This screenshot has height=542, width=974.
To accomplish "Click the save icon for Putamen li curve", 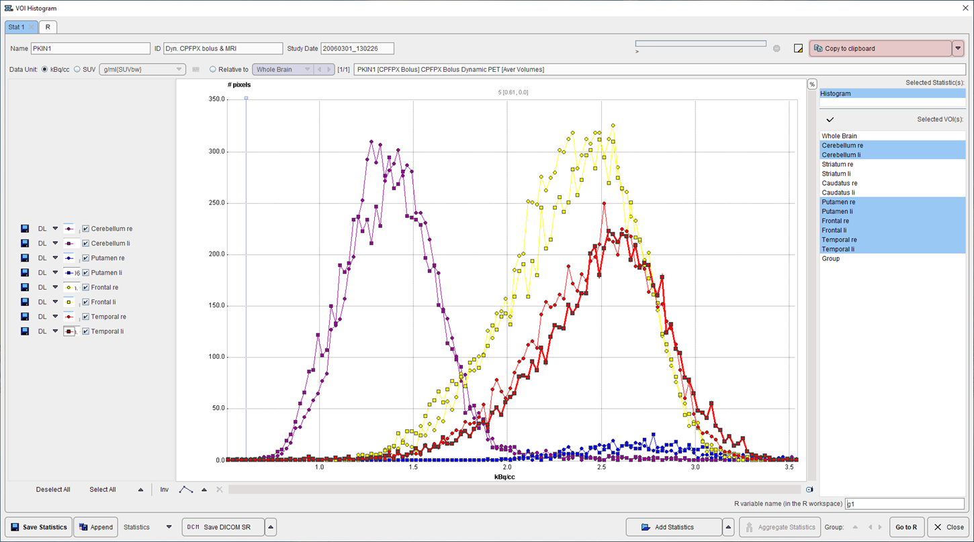I will tap(25, 273).
